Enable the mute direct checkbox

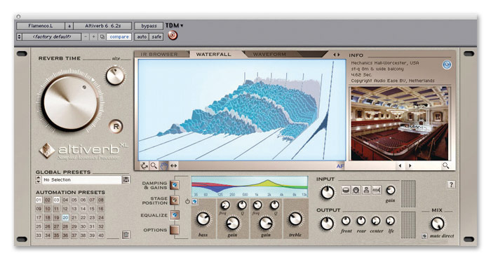pos(424,236)
